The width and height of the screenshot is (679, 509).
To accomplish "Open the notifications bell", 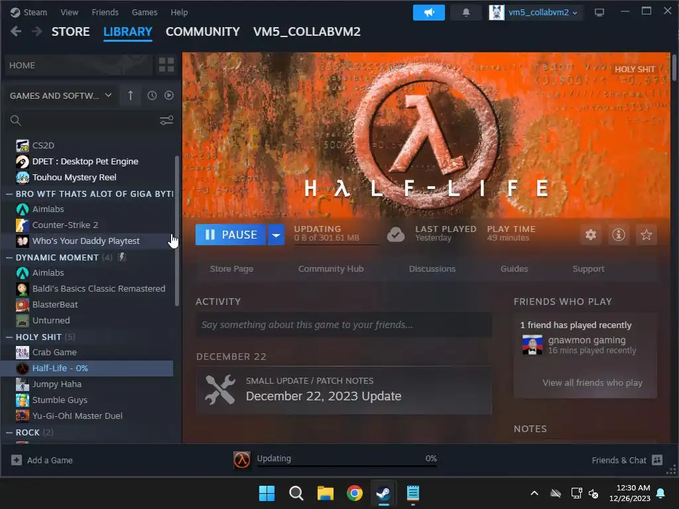I will click(x=466, y=13).
